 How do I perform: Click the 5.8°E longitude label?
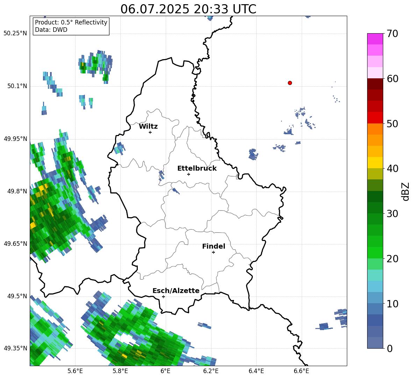[x=120, y=371]
